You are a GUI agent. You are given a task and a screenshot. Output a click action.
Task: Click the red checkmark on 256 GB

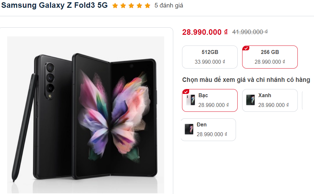coord(246,48)
